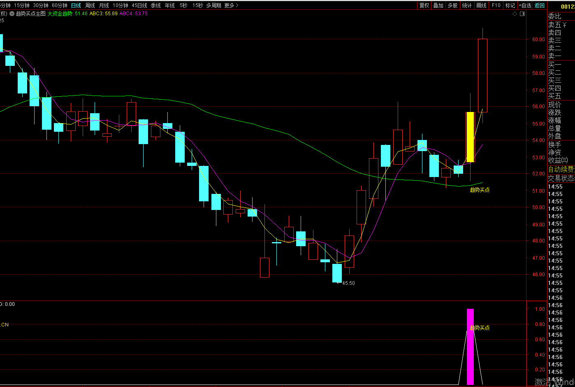Toggle the side panel layout icon
This screenshot has width=575, height=387.
tap(522, 14)
